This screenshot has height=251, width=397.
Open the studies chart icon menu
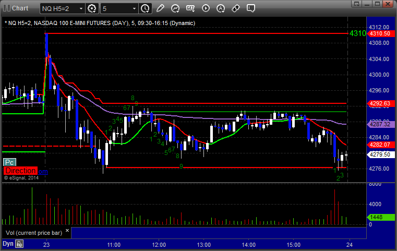click(x=175, y=8)
